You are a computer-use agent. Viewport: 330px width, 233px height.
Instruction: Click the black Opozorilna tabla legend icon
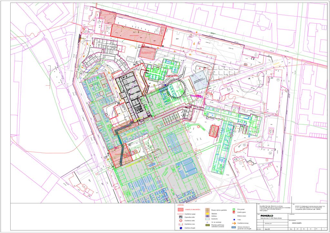point(180,217)
